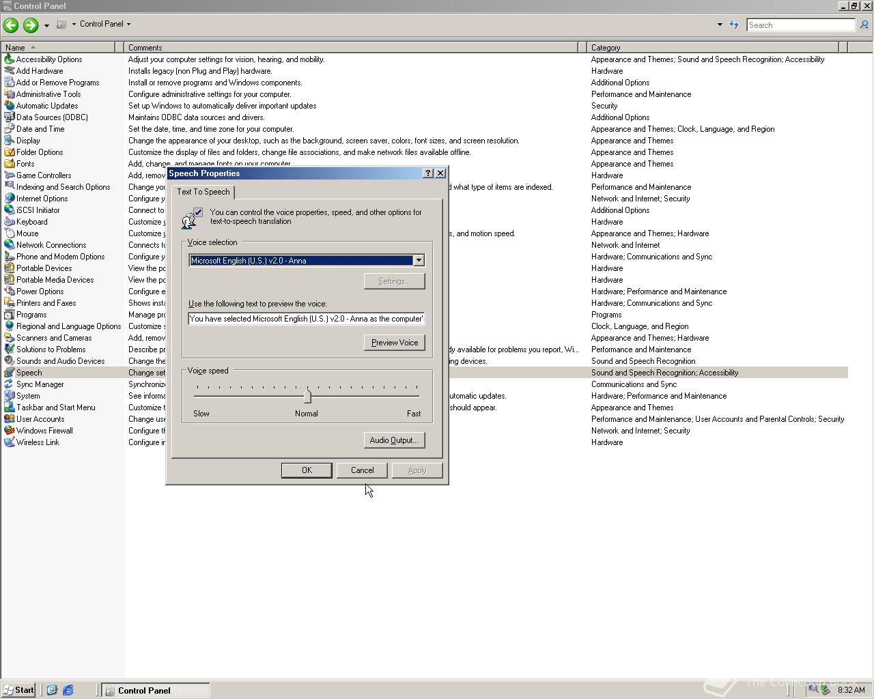
Task: Open the voice selection dropdown
Action: 419,260
